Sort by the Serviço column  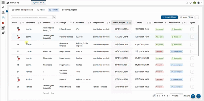pyautogui.click(x=71, y=23)
